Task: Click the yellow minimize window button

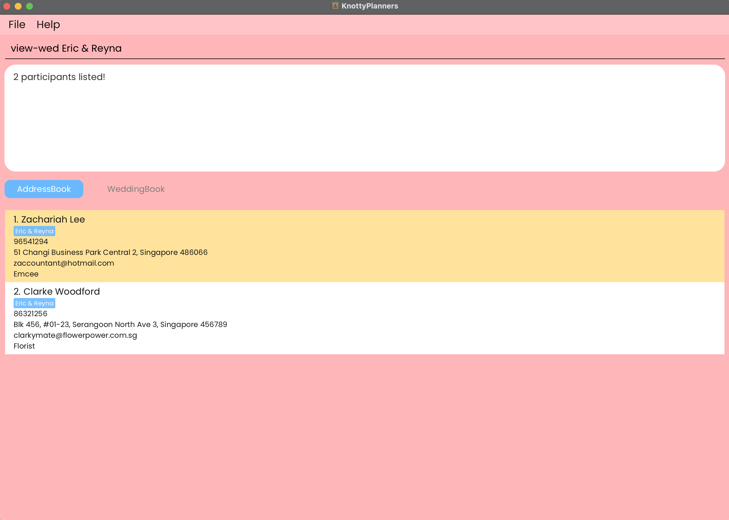Action: 18,6
